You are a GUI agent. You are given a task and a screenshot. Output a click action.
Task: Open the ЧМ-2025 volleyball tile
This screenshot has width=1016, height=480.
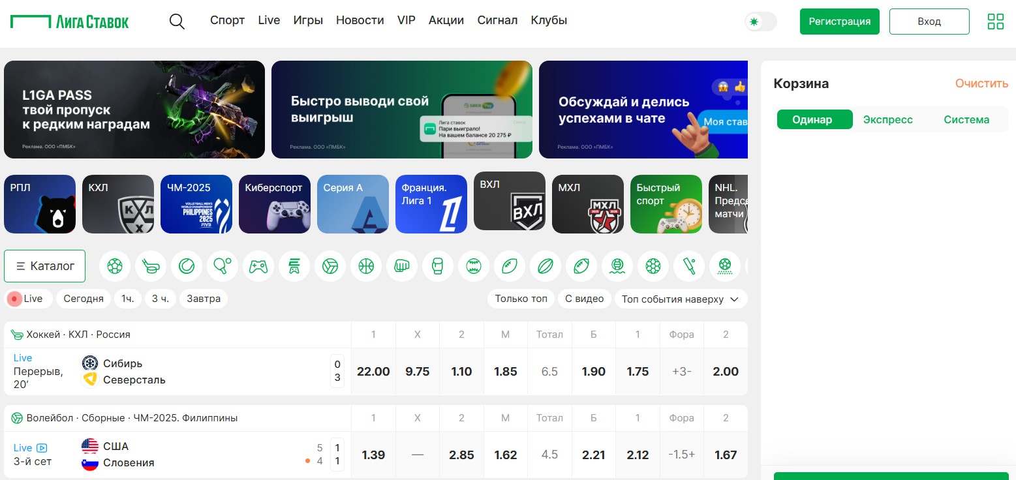pos(196,204)
